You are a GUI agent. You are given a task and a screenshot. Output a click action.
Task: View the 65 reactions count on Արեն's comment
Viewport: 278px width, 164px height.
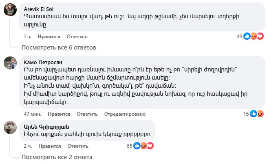130,145
